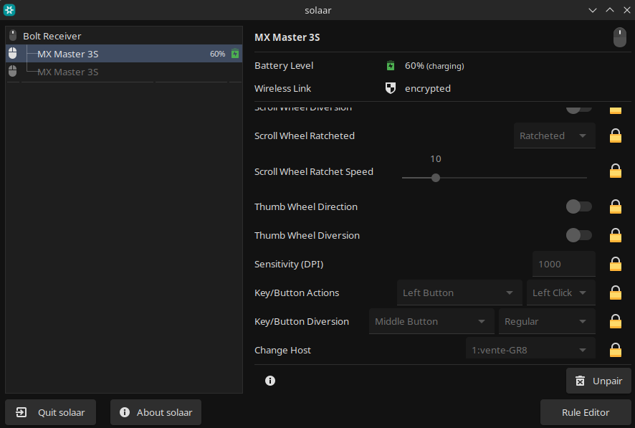Toggle the Scroll Wheel Diversion switch
The width and height of the screenshot is (635, 428).
click(578, 108)
